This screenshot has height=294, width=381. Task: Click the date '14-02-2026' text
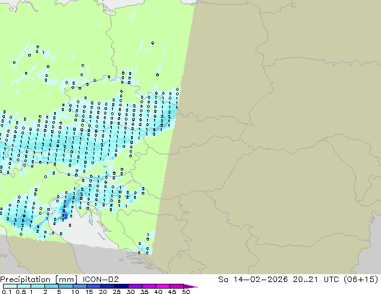[260, 279]
